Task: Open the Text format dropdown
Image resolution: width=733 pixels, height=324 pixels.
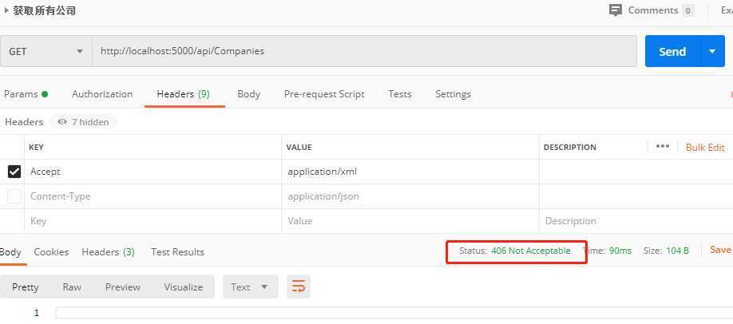Action: pyautogui.click(x=250, y=287)
